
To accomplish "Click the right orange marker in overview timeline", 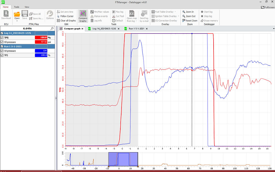I will pos(138,166).
